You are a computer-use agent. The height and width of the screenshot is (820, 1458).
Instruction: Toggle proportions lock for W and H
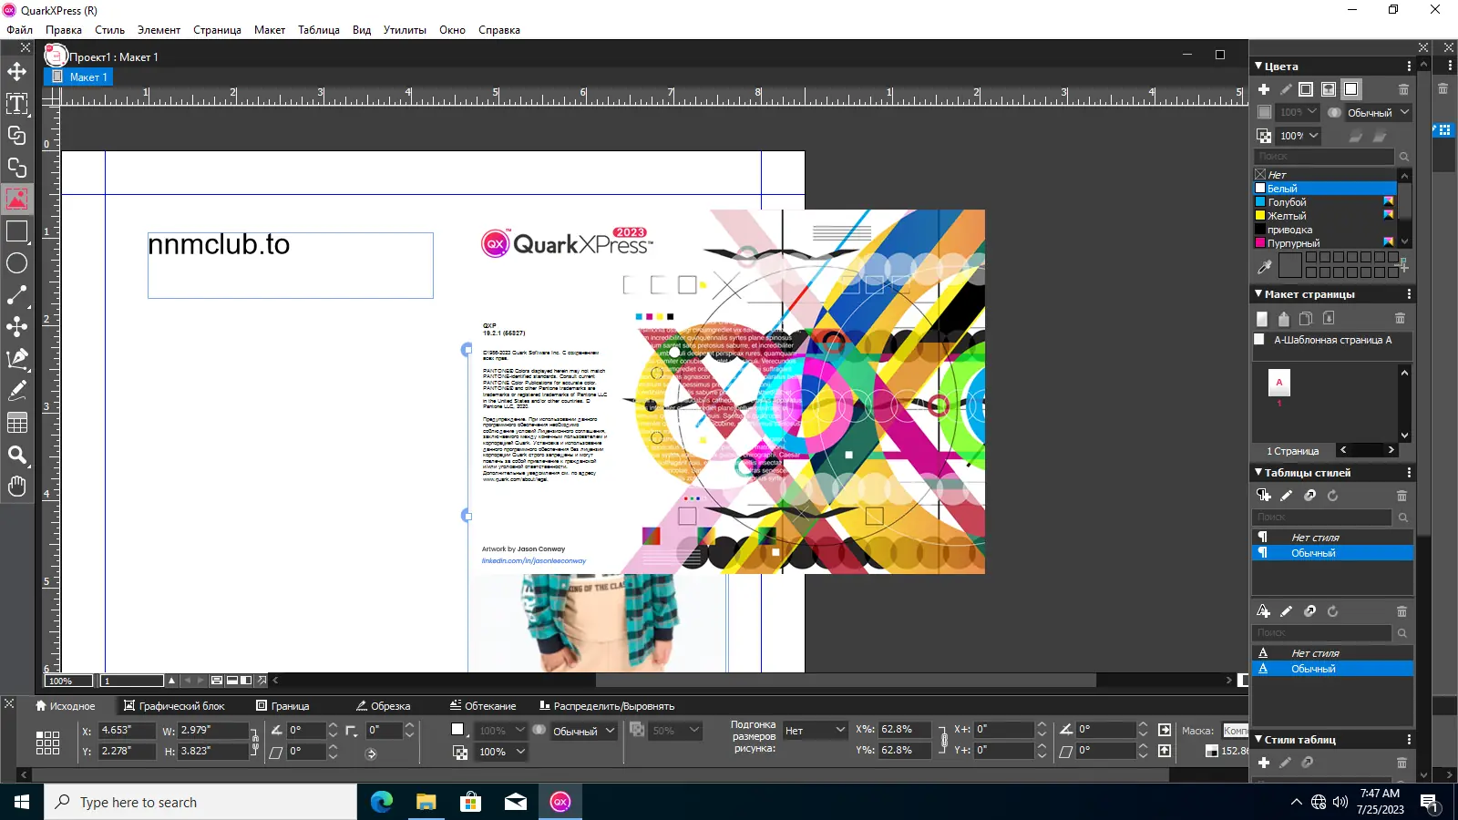tap(255, 741)
